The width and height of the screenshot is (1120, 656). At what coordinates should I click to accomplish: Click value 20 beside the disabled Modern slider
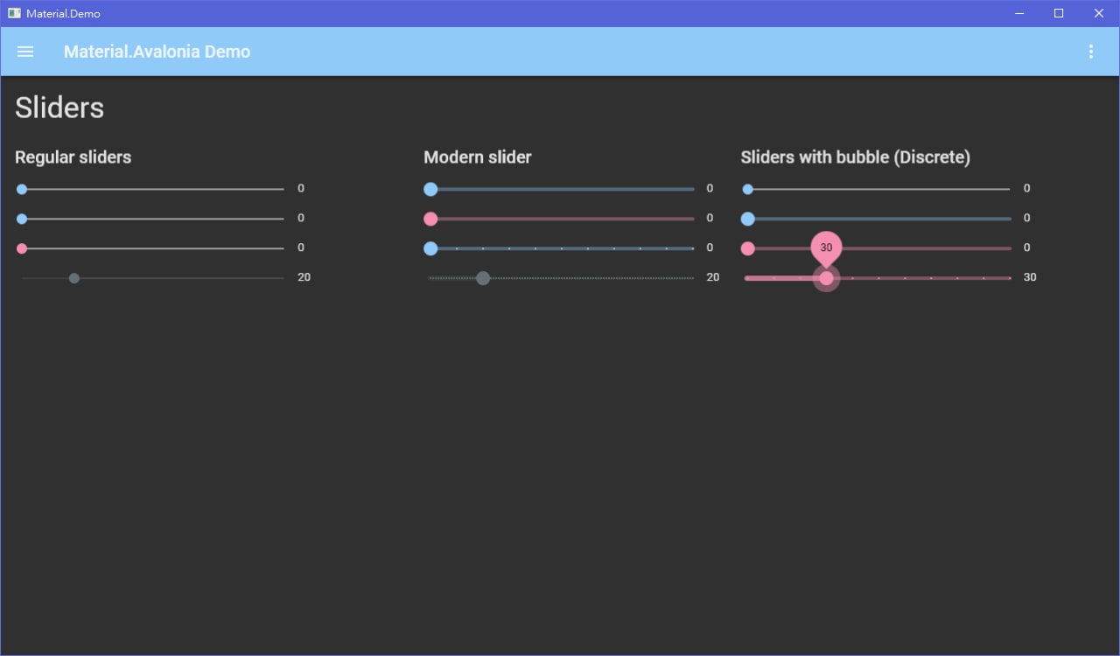pos(713,277)
